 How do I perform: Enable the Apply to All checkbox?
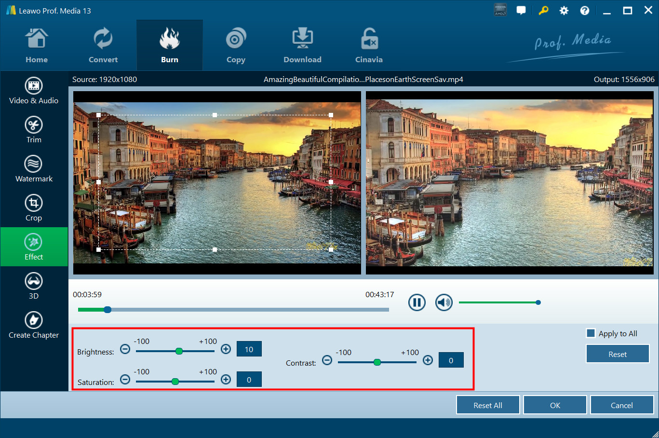pyautogui.click(x=591, y=333)
